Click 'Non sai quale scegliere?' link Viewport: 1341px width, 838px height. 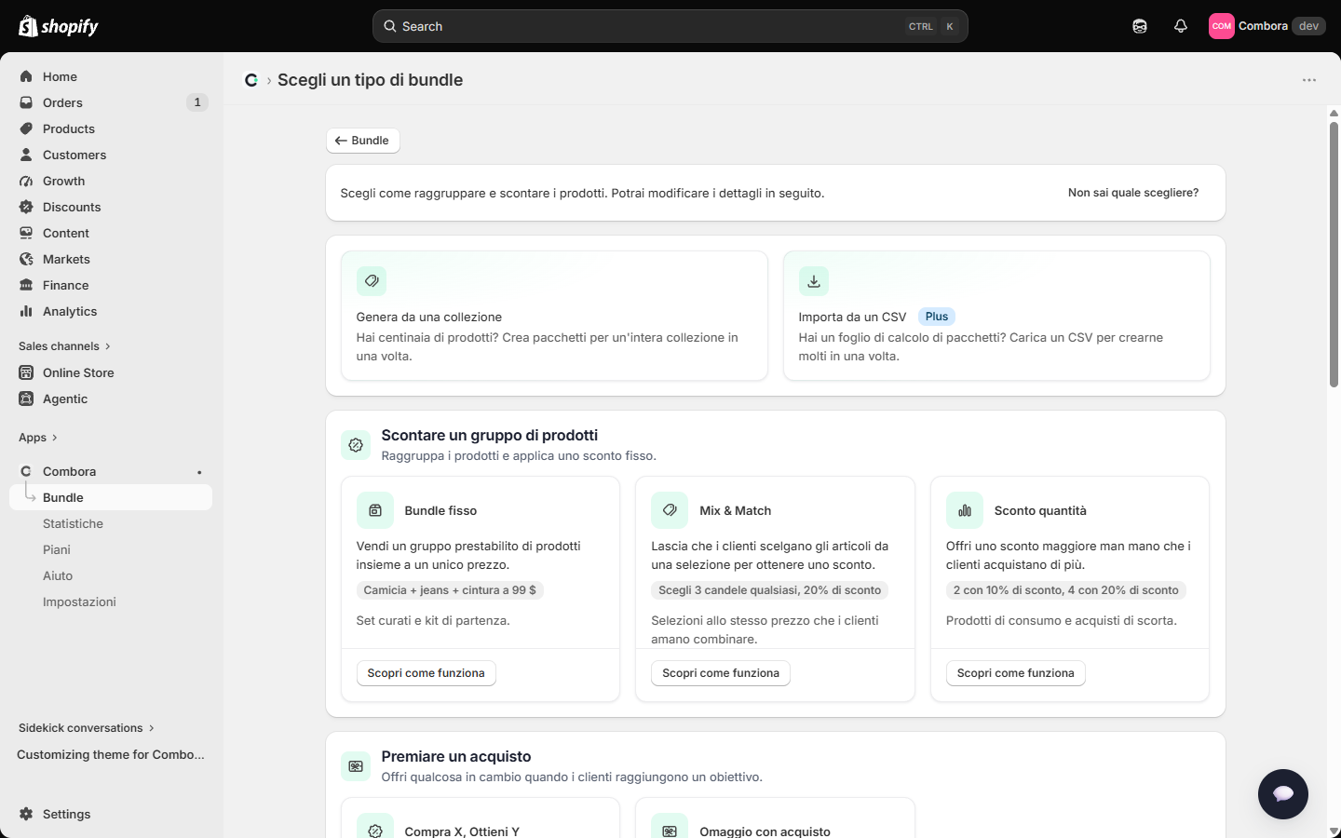pyautogui.click(x=1133, y=193)
